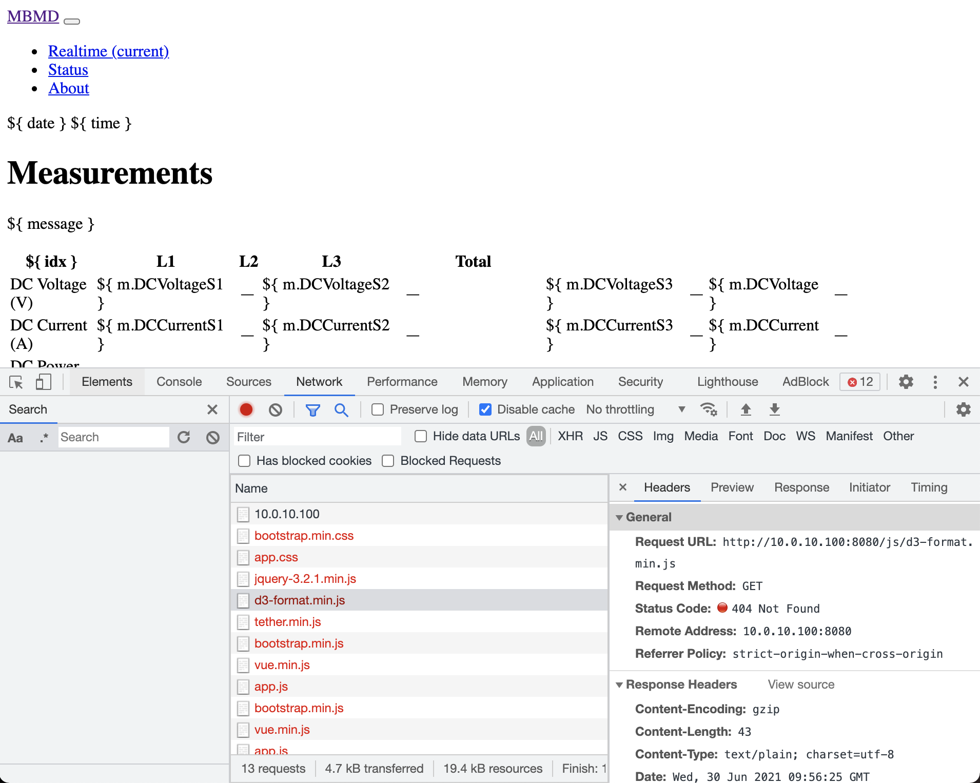Screen dimensions: 980x783
Task: Open Network panel settings gear
Action: click(x=964, y=409)
